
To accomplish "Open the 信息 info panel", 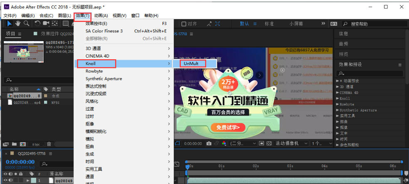I will 343,34.
